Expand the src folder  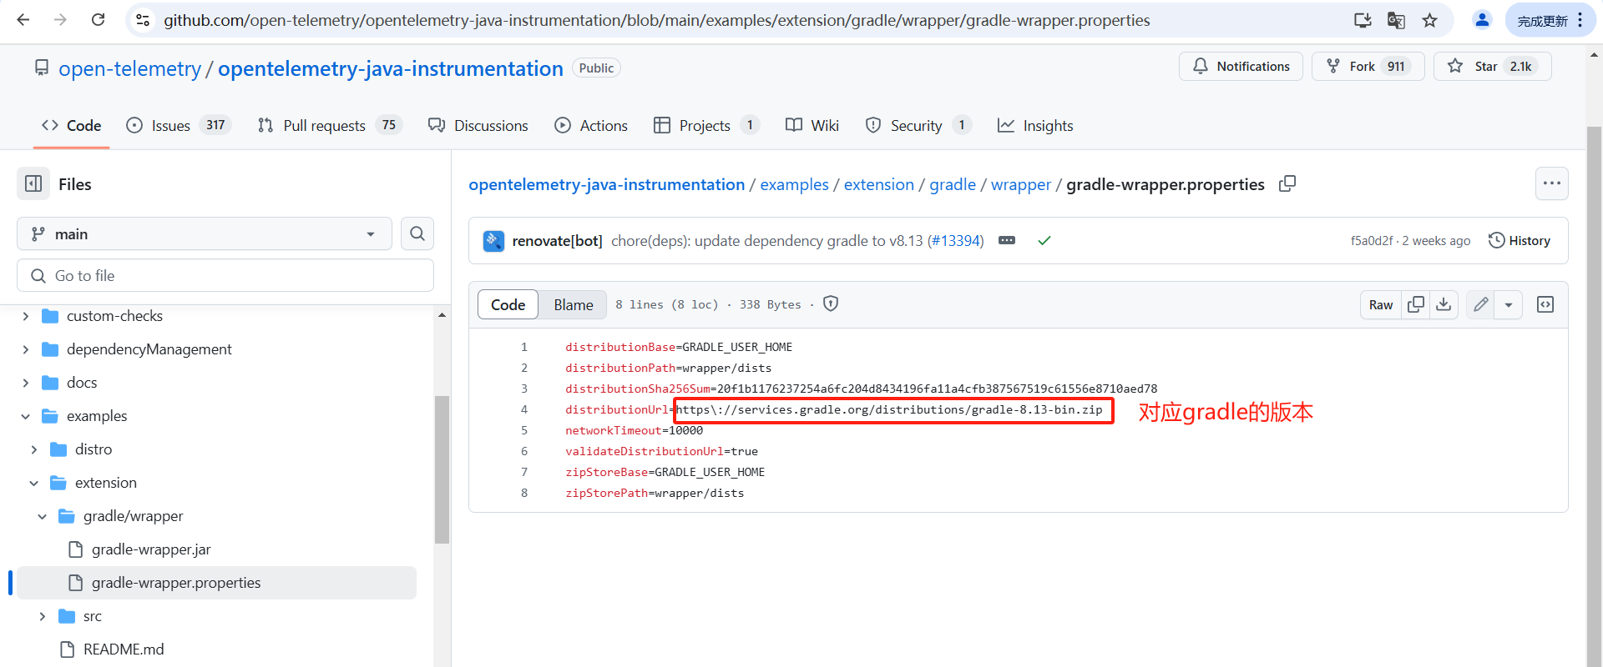(42, 616)
